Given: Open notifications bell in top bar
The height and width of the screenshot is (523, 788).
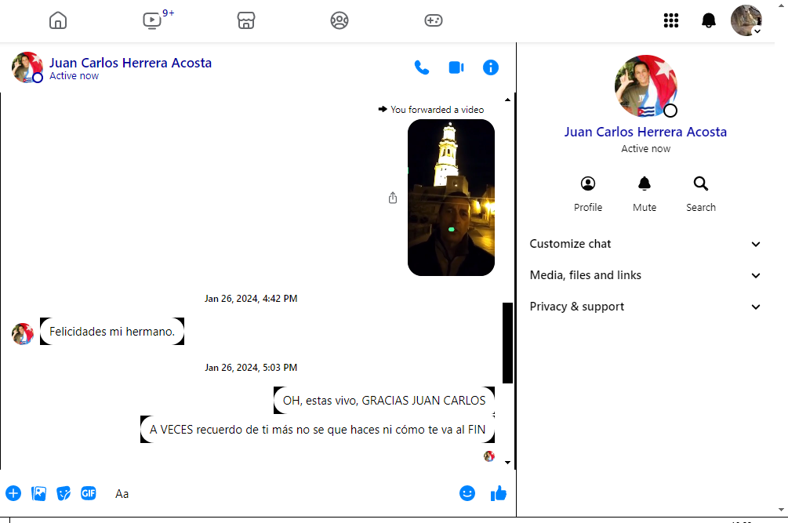Looking at the screenshot, I should 709,20.
